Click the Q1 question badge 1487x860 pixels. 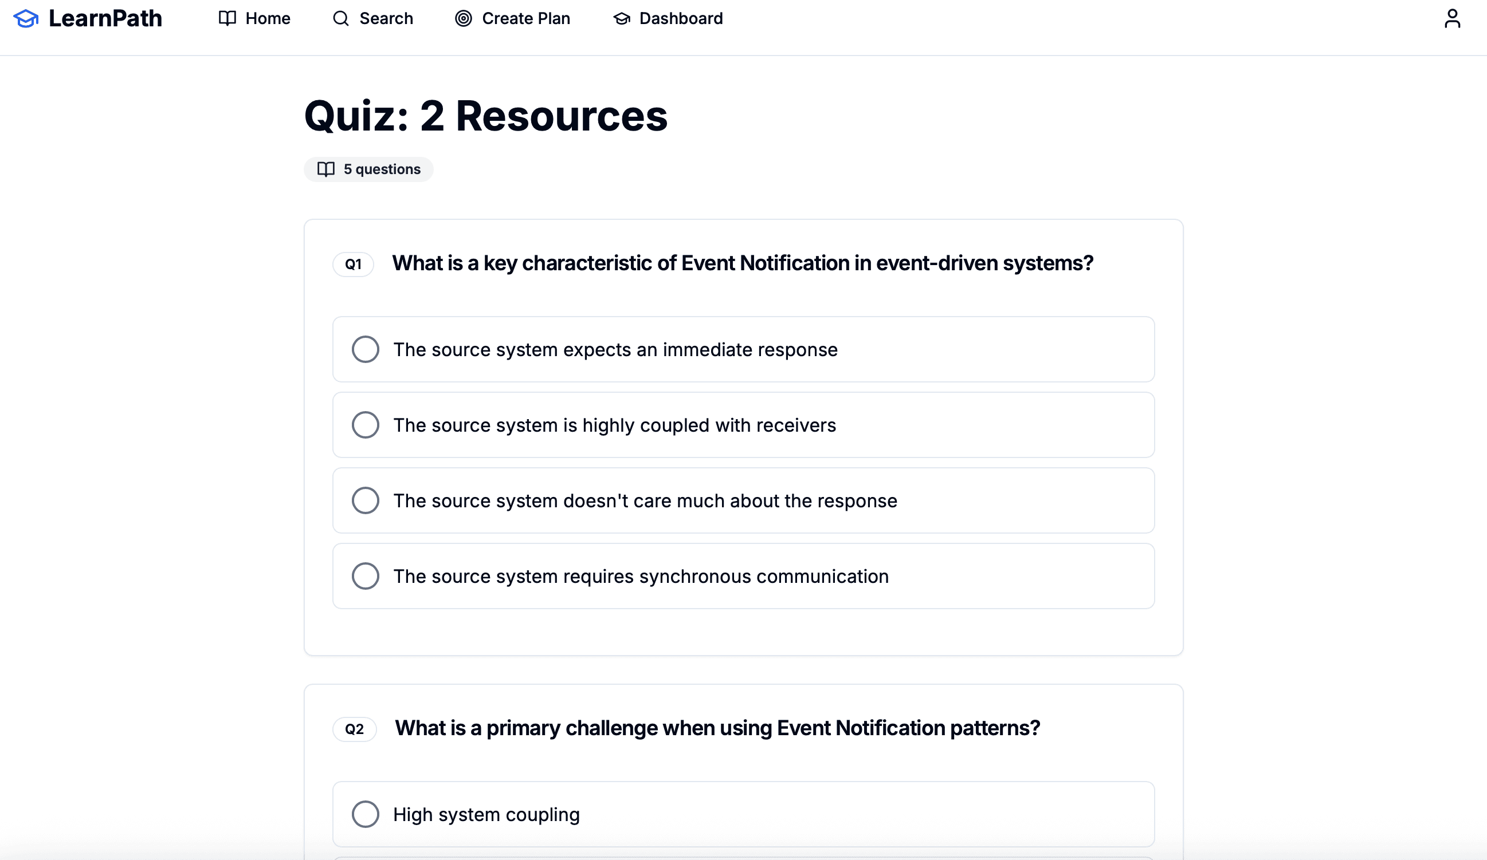coord(353,263)
